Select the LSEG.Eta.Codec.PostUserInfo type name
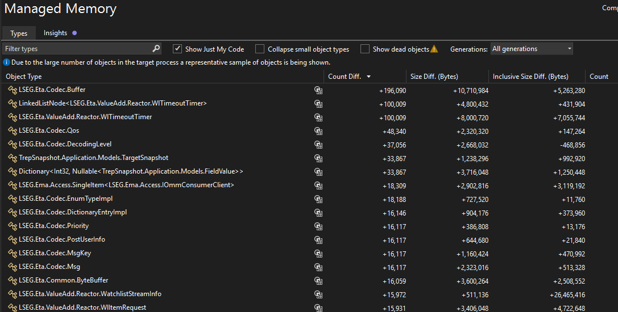This screenshot has width=618, height=312. coord(62,239)
